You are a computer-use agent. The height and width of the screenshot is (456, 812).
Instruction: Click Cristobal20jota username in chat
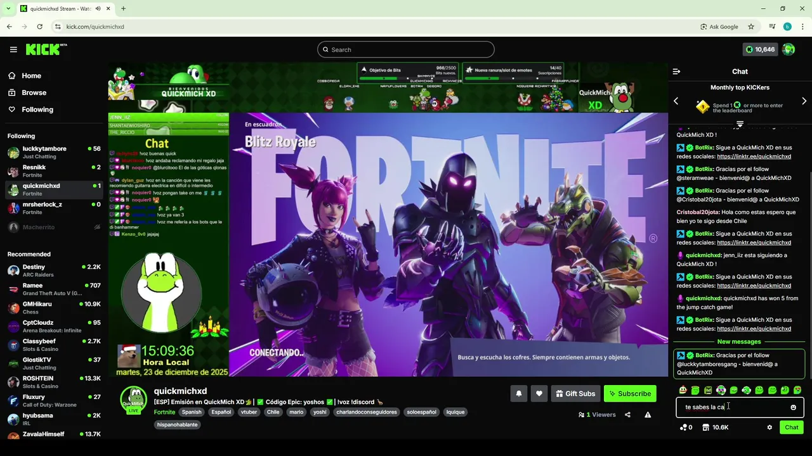[x=698, y=212]
